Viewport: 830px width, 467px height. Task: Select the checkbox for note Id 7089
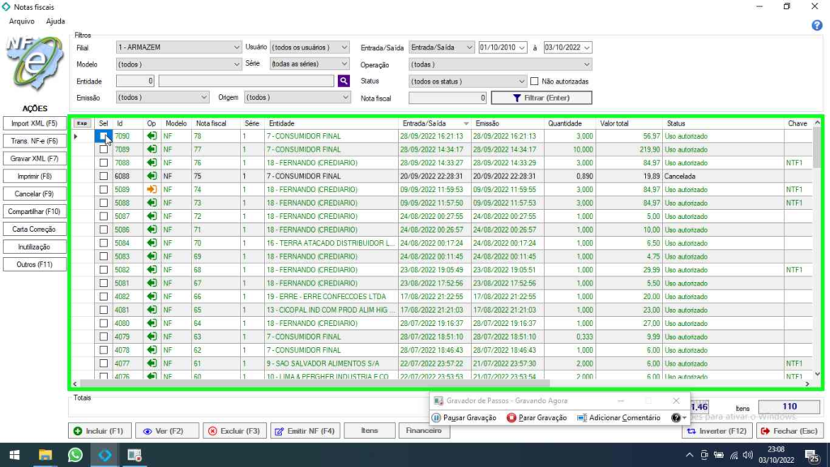click(x=103, y=150)
